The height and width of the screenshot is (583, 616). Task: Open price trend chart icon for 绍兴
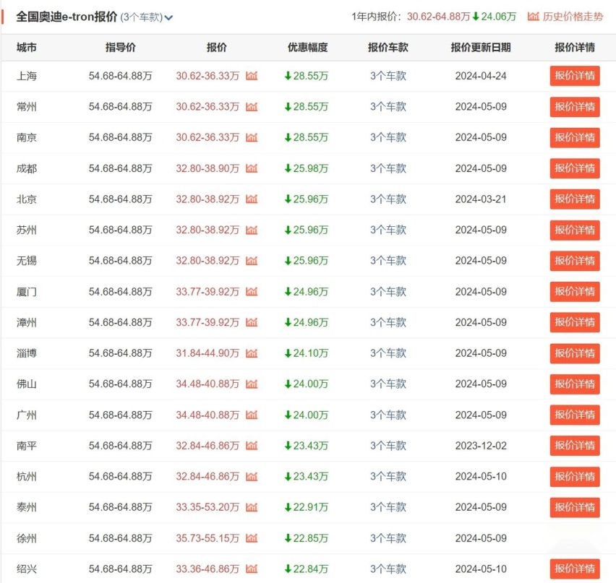pos(252,569)
